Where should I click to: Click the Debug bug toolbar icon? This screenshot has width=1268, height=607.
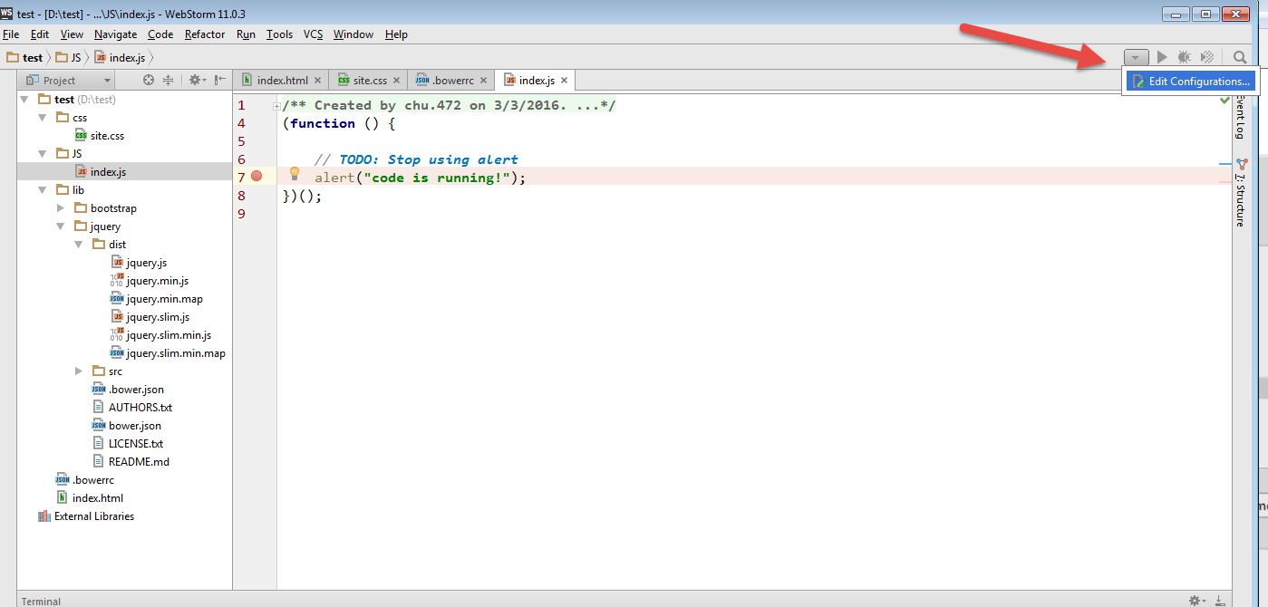coord(1185,57)
